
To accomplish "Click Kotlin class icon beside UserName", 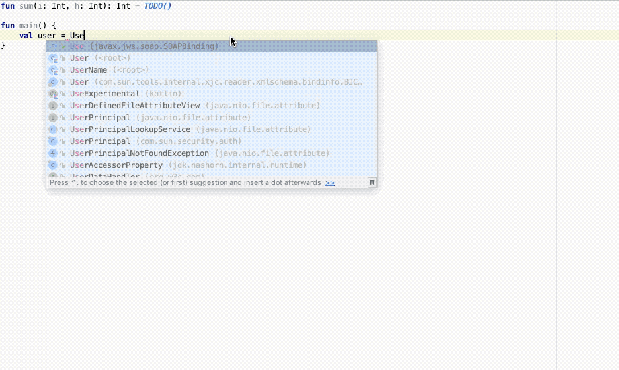I will coord(53,70).
